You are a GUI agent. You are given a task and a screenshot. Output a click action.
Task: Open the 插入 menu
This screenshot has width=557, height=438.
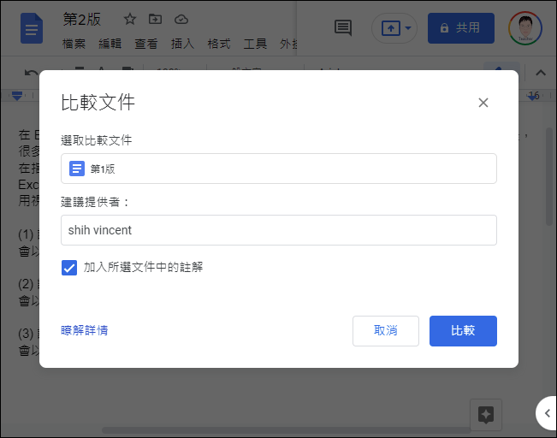(x=182, y=44)
